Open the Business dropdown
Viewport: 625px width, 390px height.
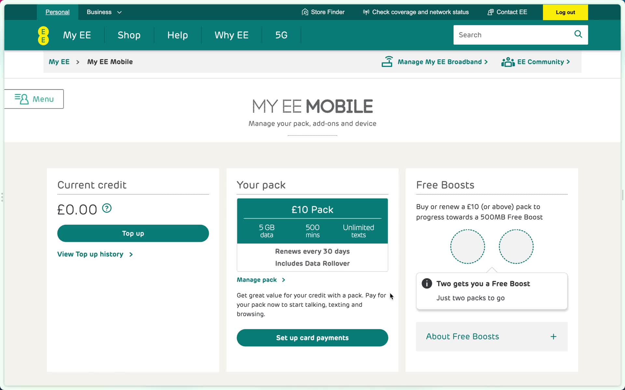[104, 12]
